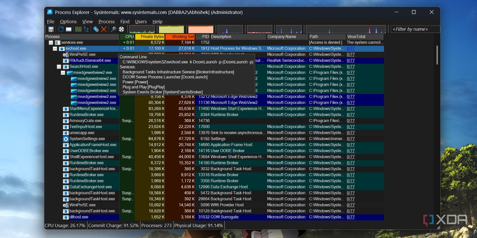Open the VirusTotal link for RtkAudUService64.exe
Image resolution: width=477 pixels, height=238 pixels.
tap(351, 60)
